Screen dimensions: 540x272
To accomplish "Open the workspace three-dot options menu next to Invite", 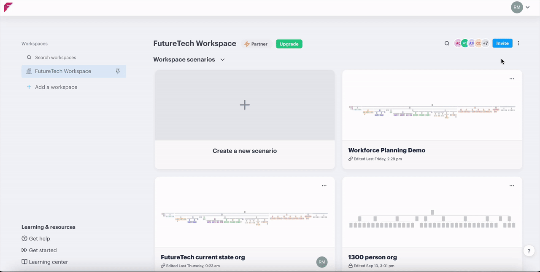I will 518,43.
